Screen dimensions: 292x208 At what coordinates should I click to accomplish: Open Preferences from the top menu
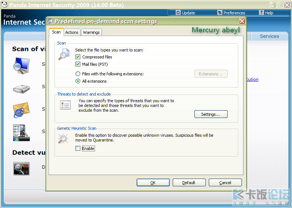[234, 13]
